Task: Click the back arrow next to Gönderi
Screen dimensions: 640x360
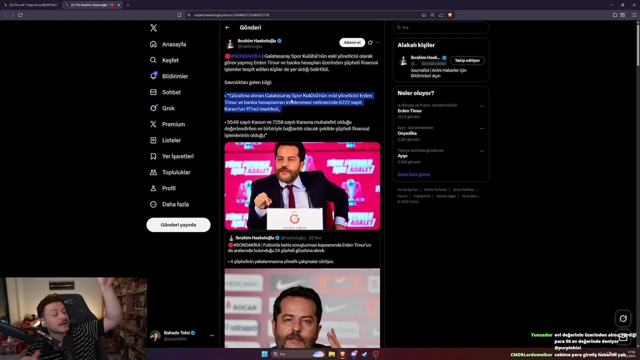Action: coord(227,27)
